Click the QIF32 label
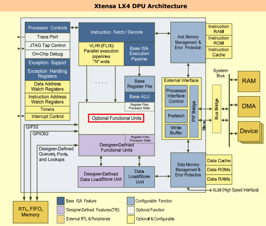This screenshot has width=266, height=226. [32, 127]
